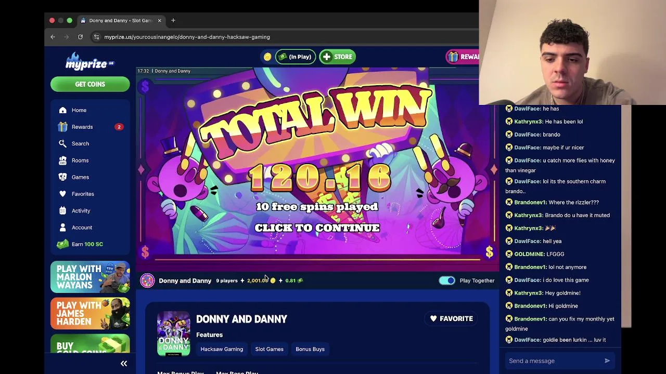
Task: Click the round Donny and Danny avatar icon
Action: [147, 280]
